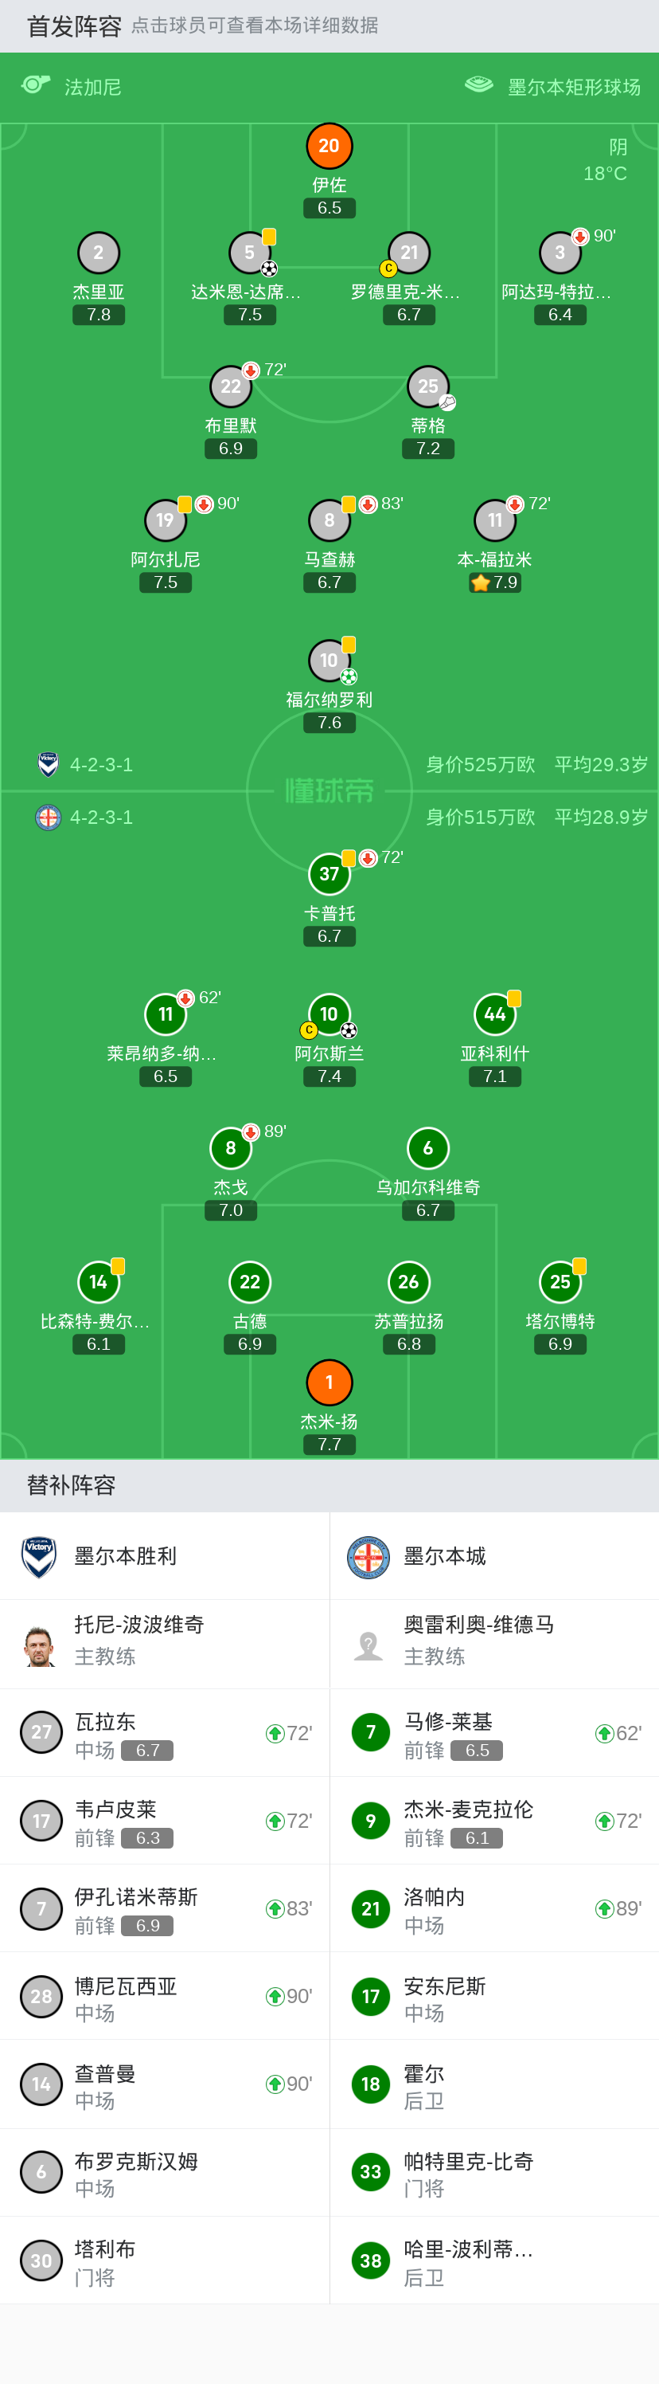View coach 托尼-波波维奇 photo
The width and height of the screenshot is (659, 2384).
coord(39,1645)
